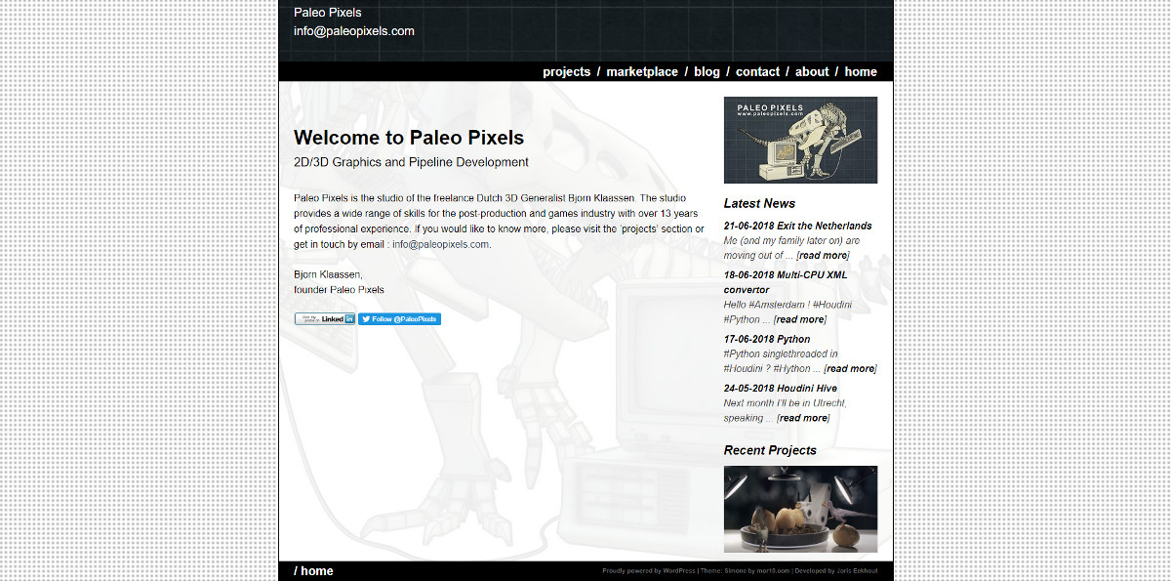
Task: Open the marketplace navigation item
Action: tap(641, 70)
